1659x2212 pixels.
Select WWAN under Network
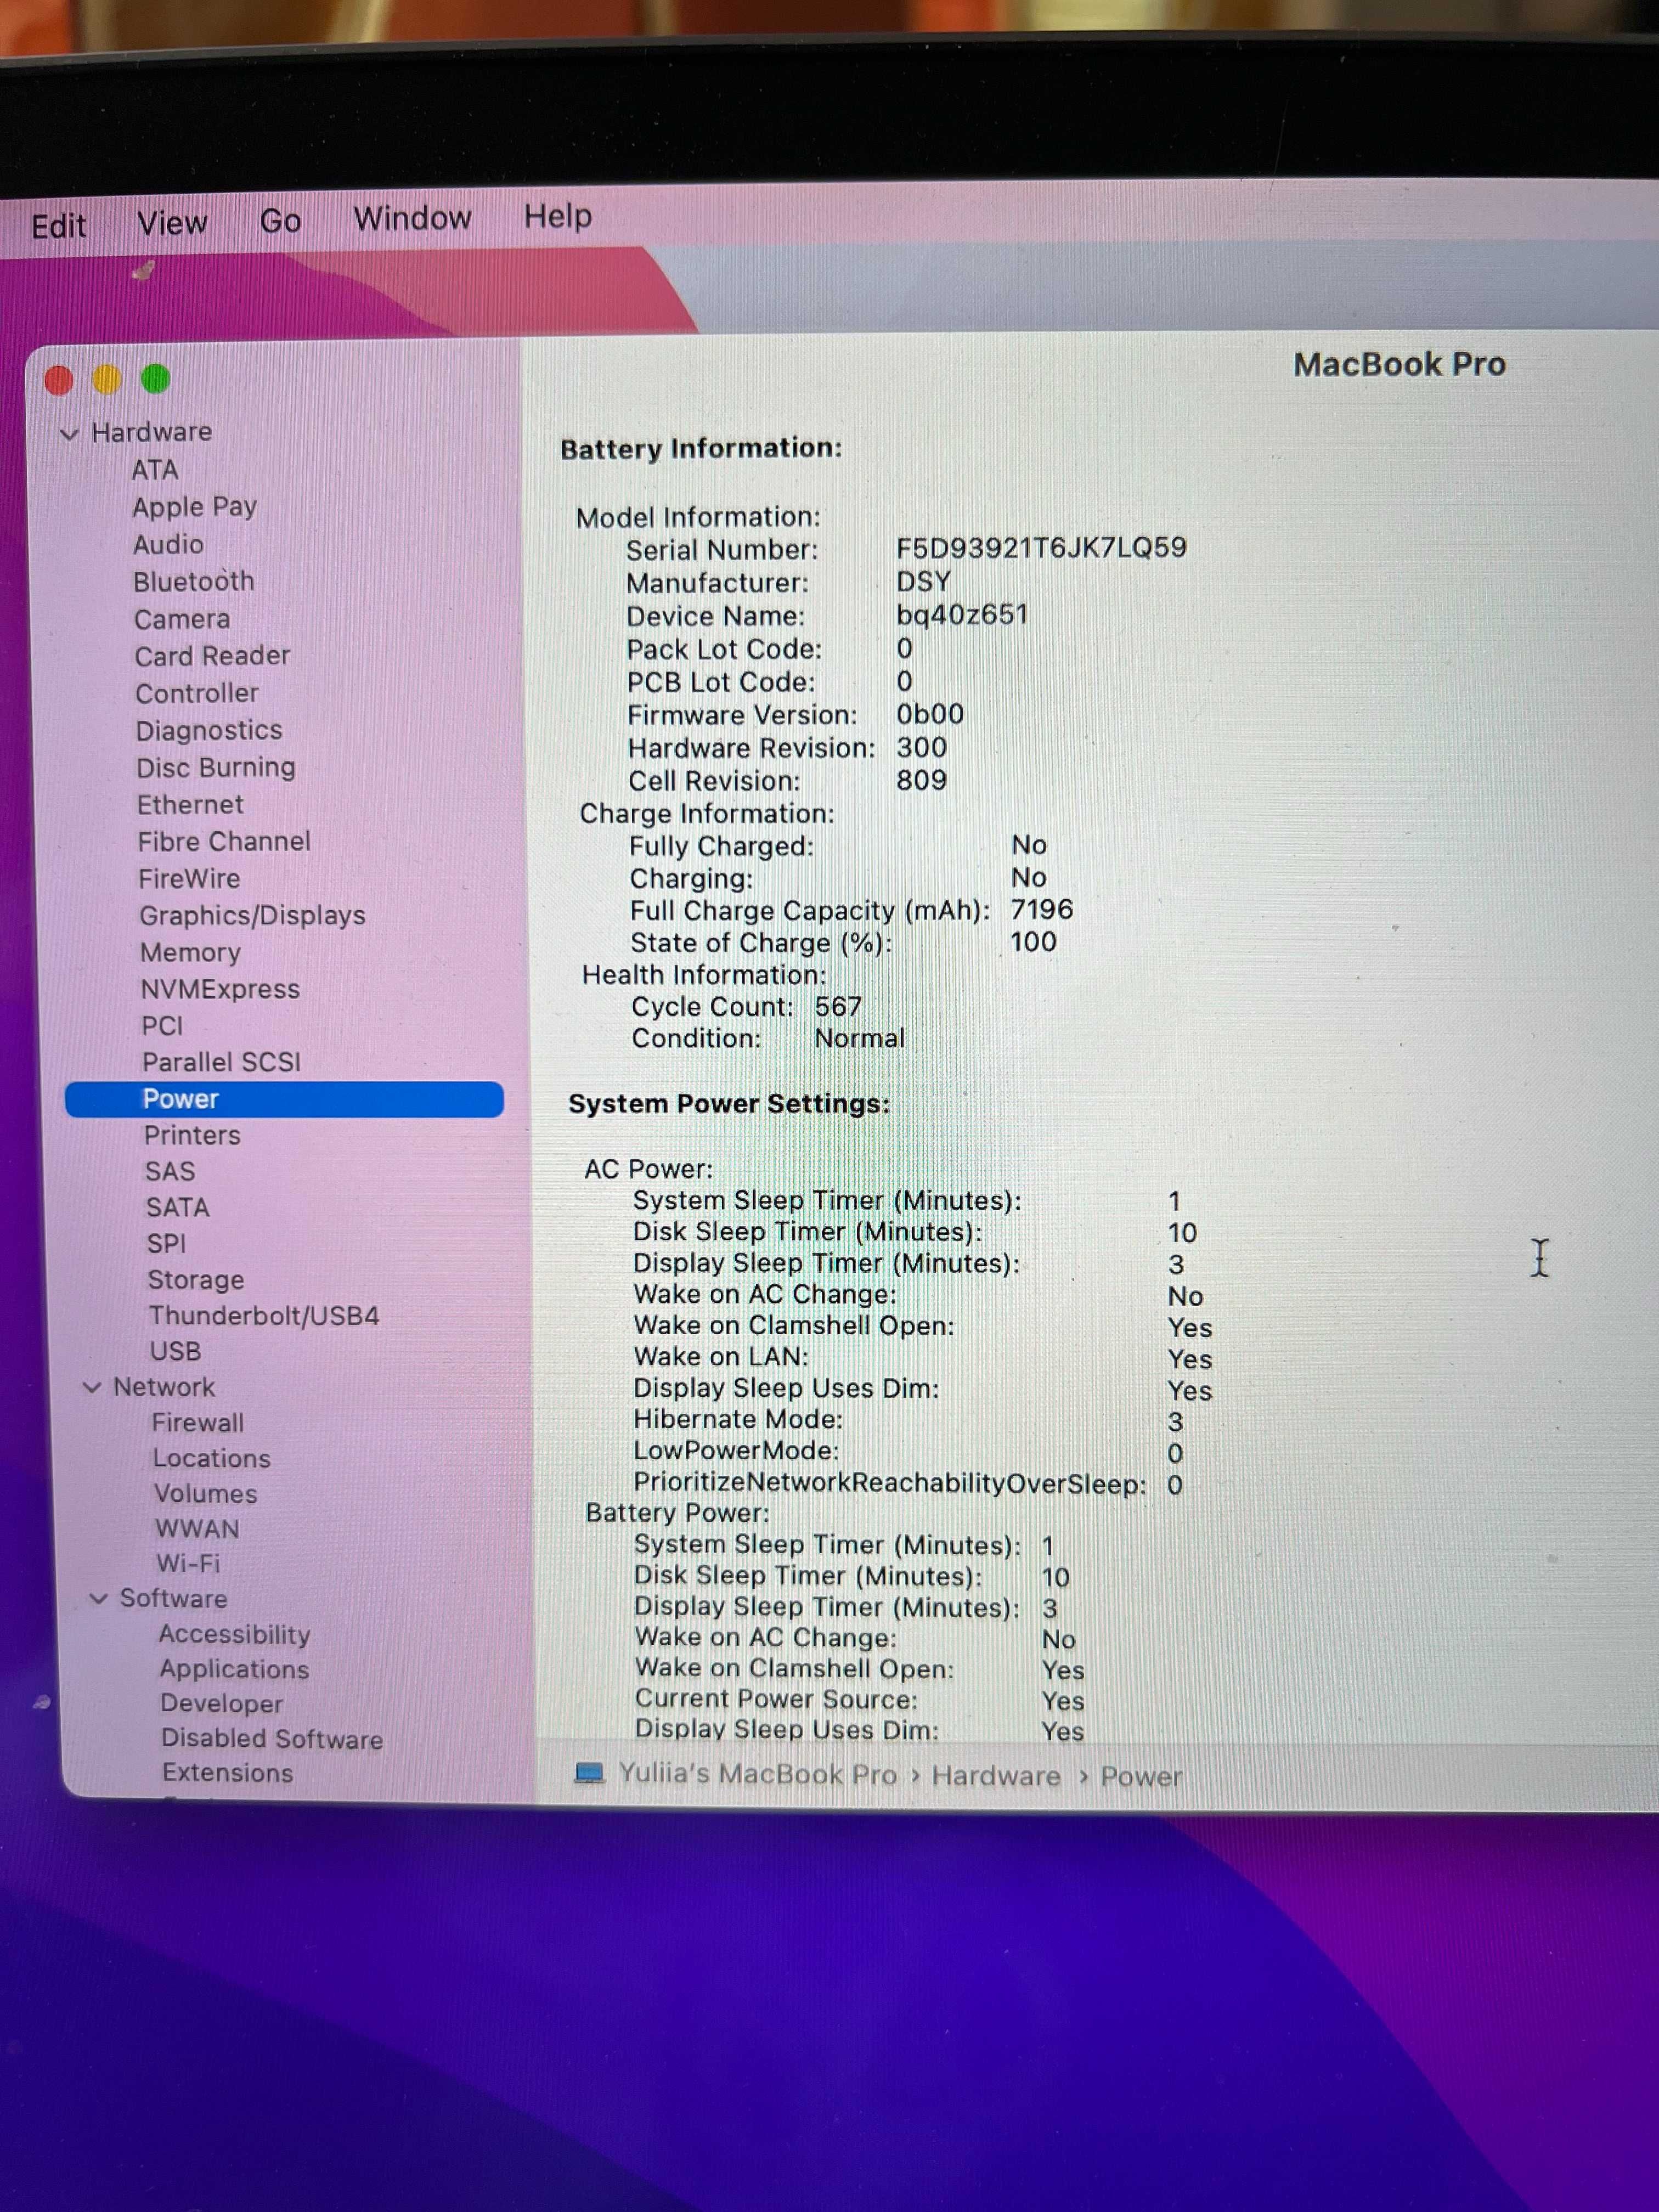(197, 1529)
